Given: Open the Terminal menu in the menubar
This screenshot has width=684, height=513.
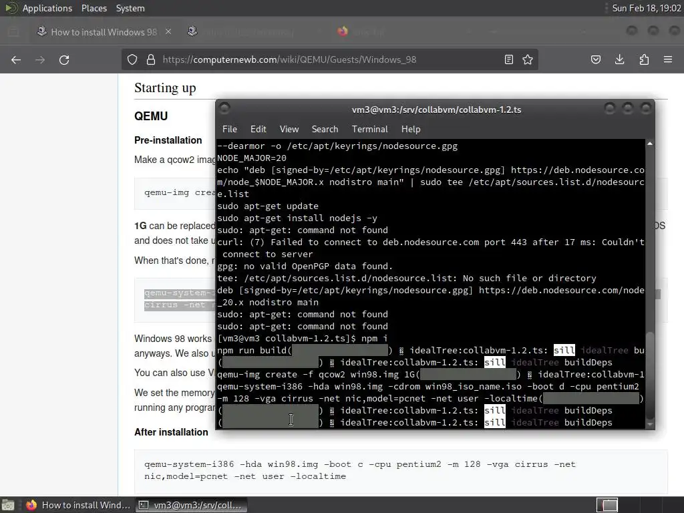Looking at the screenshot, I should point(370,129).
